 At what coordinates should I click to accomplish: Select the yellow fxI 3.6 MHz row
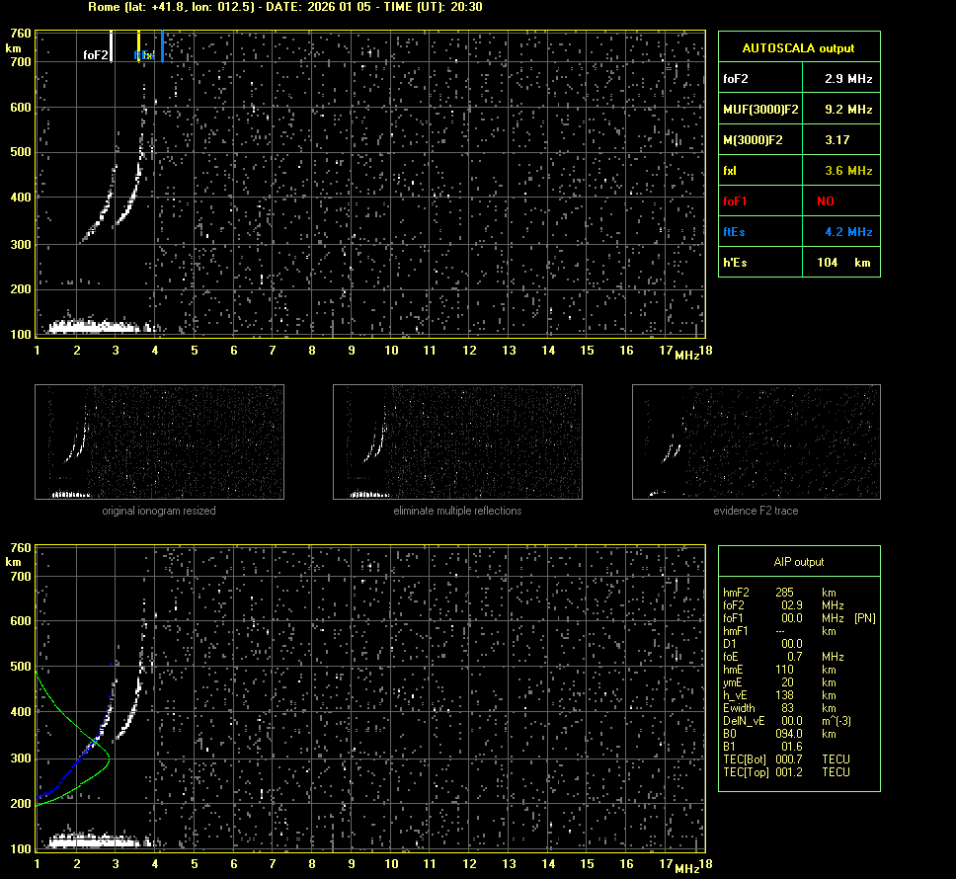(x=798, y=171)
